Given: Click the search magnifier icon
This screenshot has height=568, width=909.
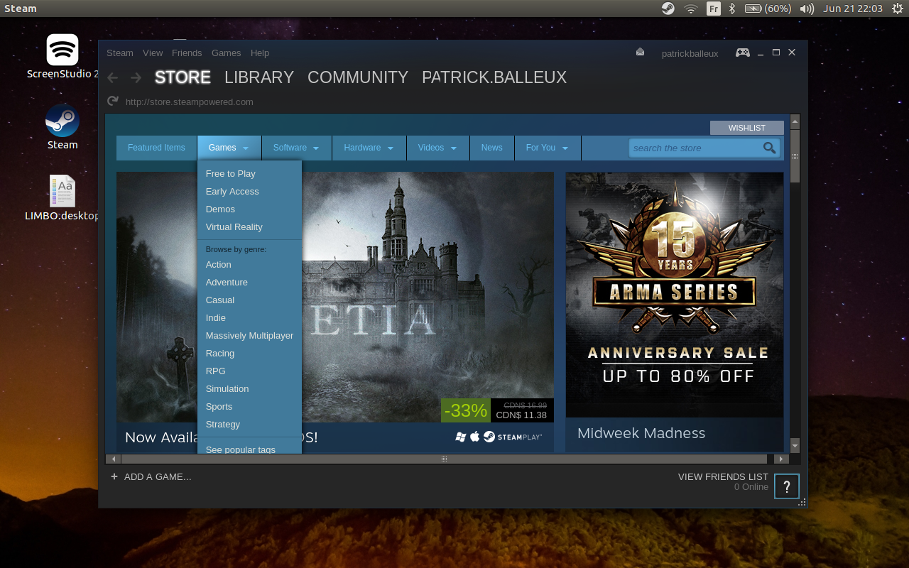Looking at the screenshot, I should click(x=769, y=148).
